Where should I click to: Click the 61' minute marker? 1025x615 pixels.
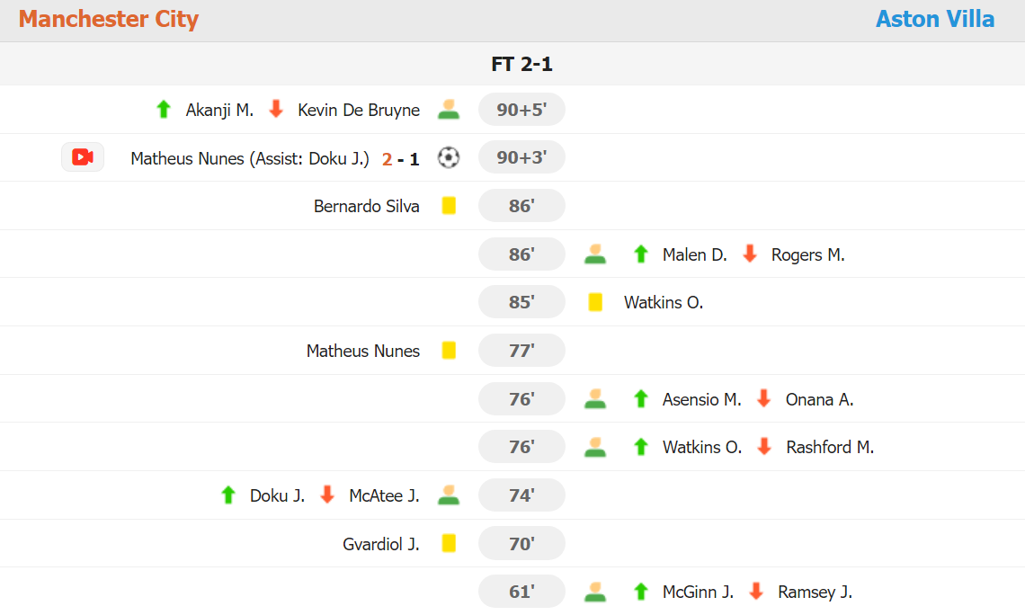point(521,592)
